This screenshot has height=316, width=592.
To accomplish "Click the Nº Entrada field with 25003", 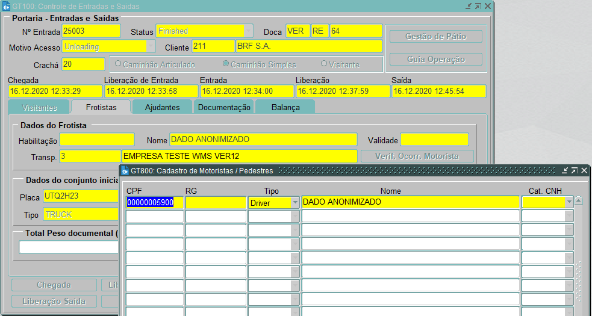I will (91, 31).
